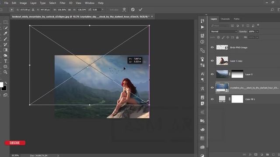Screen dimensions: 280x157
Task: Select the Quick Selection tool
Action: click(x=5, y=28)
